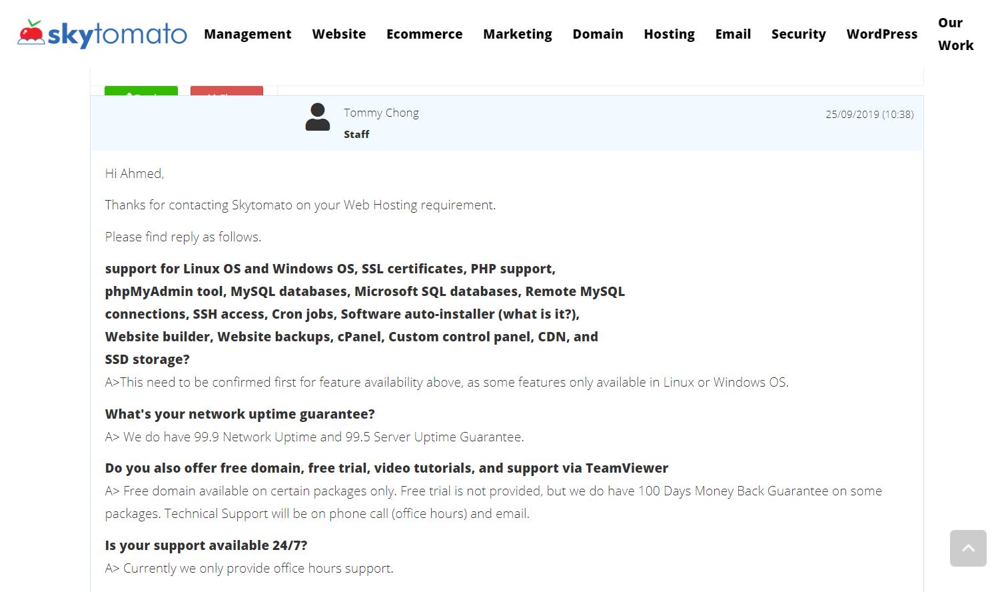Click the "Hi Ahmed," greeting
Viewport: 1006px width, 592px height.
[x=135, y=173]
